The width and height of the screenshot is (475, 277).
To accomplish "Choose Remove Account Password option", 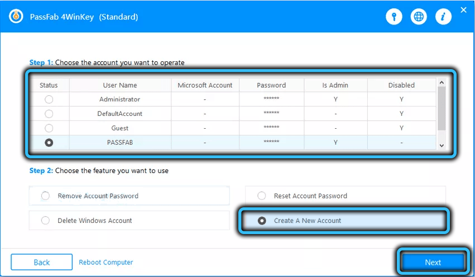I will click(46, 196).
